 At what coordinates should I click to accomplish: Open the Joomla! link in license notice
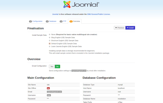pyautogui.click(x=56, y=14)
